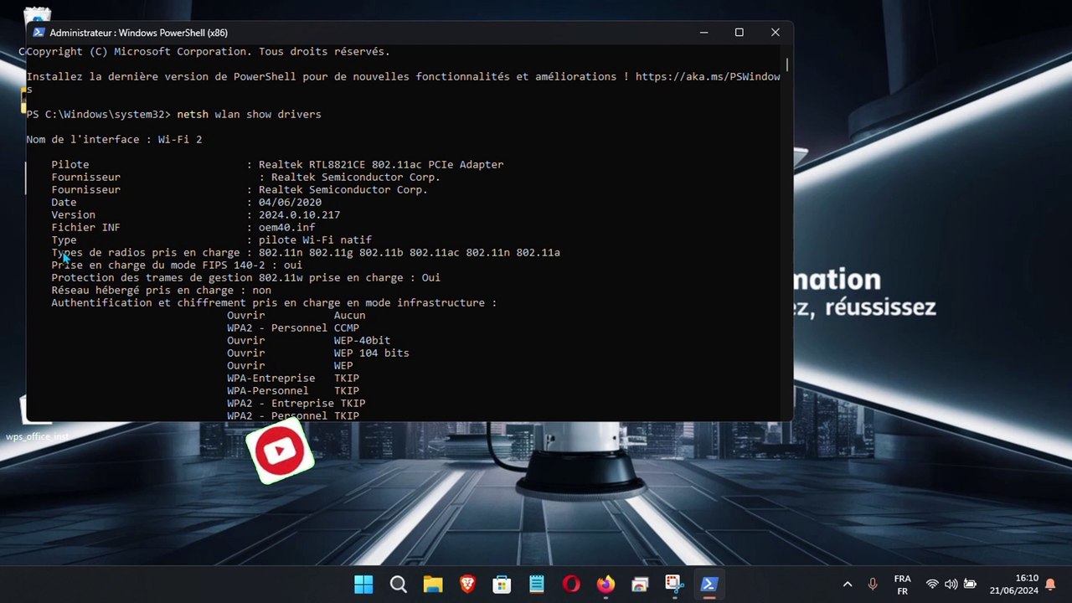This screenshot has height=603, width=1072.
Task: Open the Notepad taskbar icon
Action: point(537,584)
